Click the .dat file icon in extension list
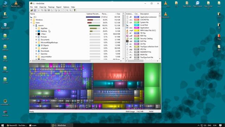Image resolution: width=225 pixels, height=127 pixels. coord(127,41)
